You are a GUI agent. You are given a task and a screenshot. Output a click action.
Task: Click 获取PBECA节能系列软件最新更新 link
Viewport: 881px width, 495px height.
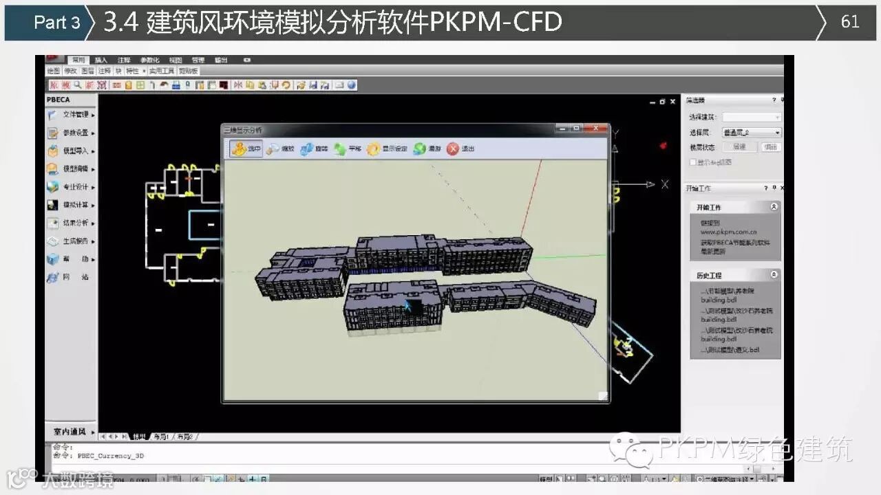pyautogui.click(x=736, y=247)
